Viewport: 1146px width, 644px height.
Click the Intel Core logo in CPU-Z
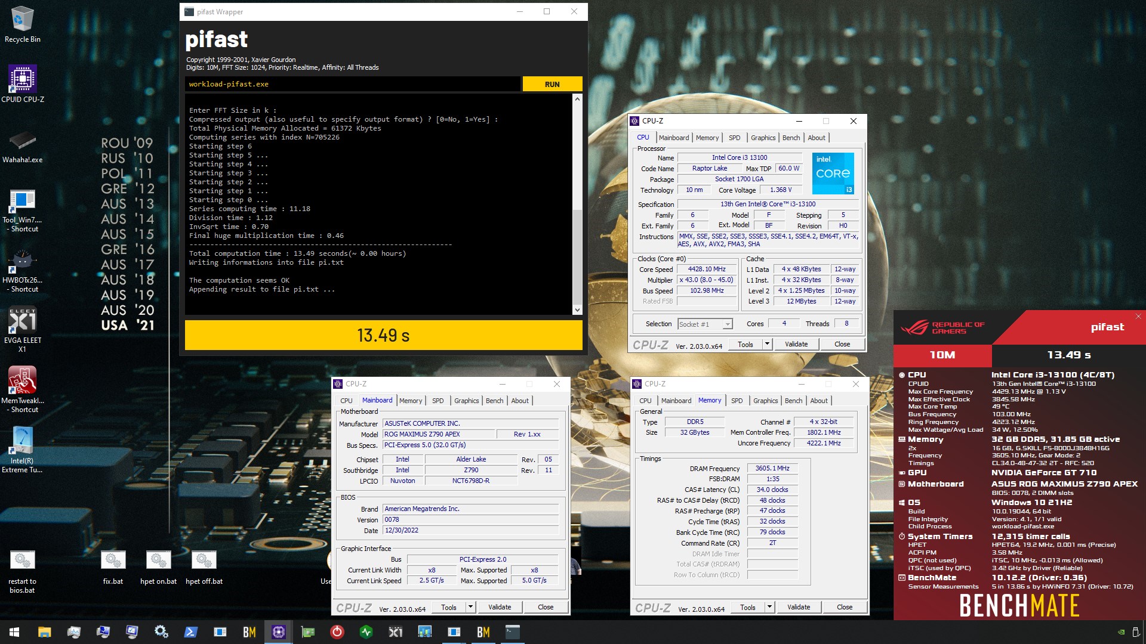(833, 173)
